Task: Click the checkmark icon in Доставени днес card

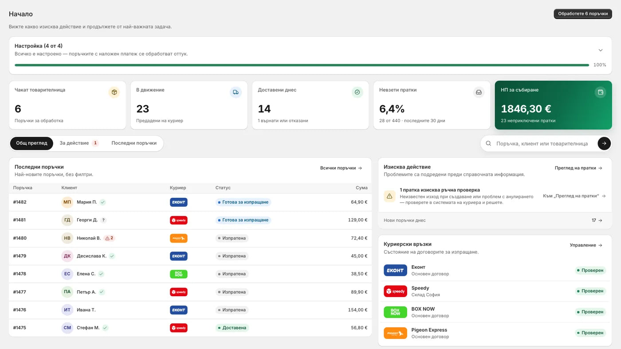Action: coord(357,92)
